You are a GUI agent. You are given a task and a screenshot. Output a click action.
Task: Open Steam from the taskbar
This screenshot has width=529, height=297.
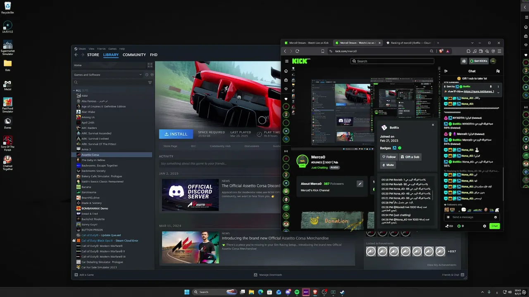click(342, 292)
